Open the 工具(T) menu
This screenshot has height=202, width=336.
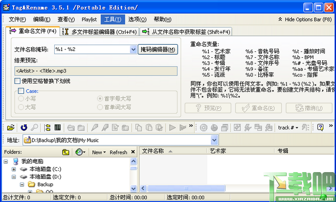(x=113, y=19)
